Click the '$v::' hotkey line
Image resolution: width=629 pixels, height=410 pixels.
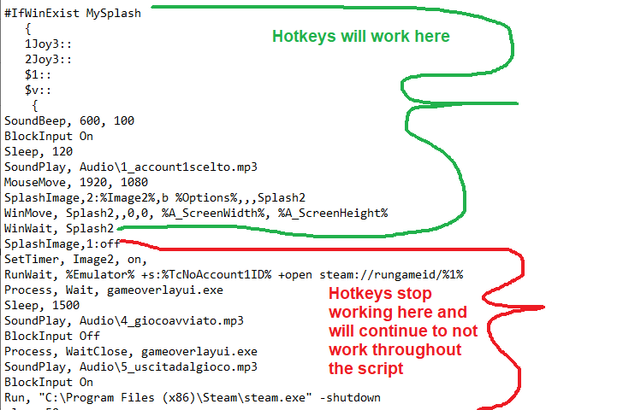(38, 90)
